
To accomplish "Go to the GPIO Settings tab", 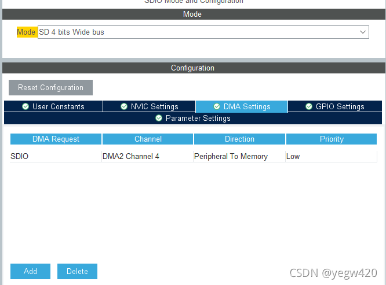I will click(335, 106).
